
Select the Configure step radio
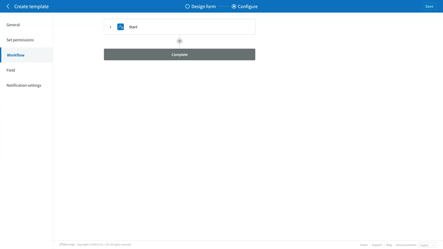[234, 6]
